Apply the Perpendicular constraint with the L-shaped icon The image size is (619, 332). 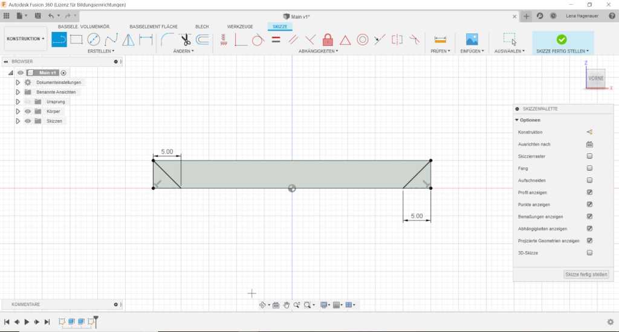click(241, 39)
